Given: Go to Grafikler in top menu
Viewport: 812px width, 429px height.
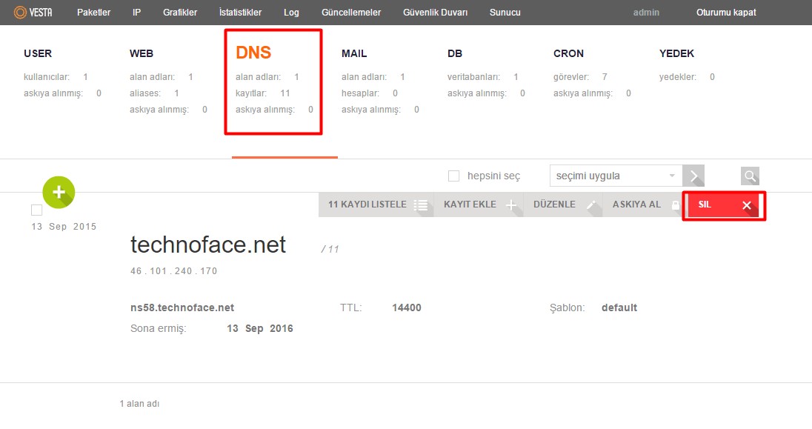Looking at the screenshot, I should 180,13.
